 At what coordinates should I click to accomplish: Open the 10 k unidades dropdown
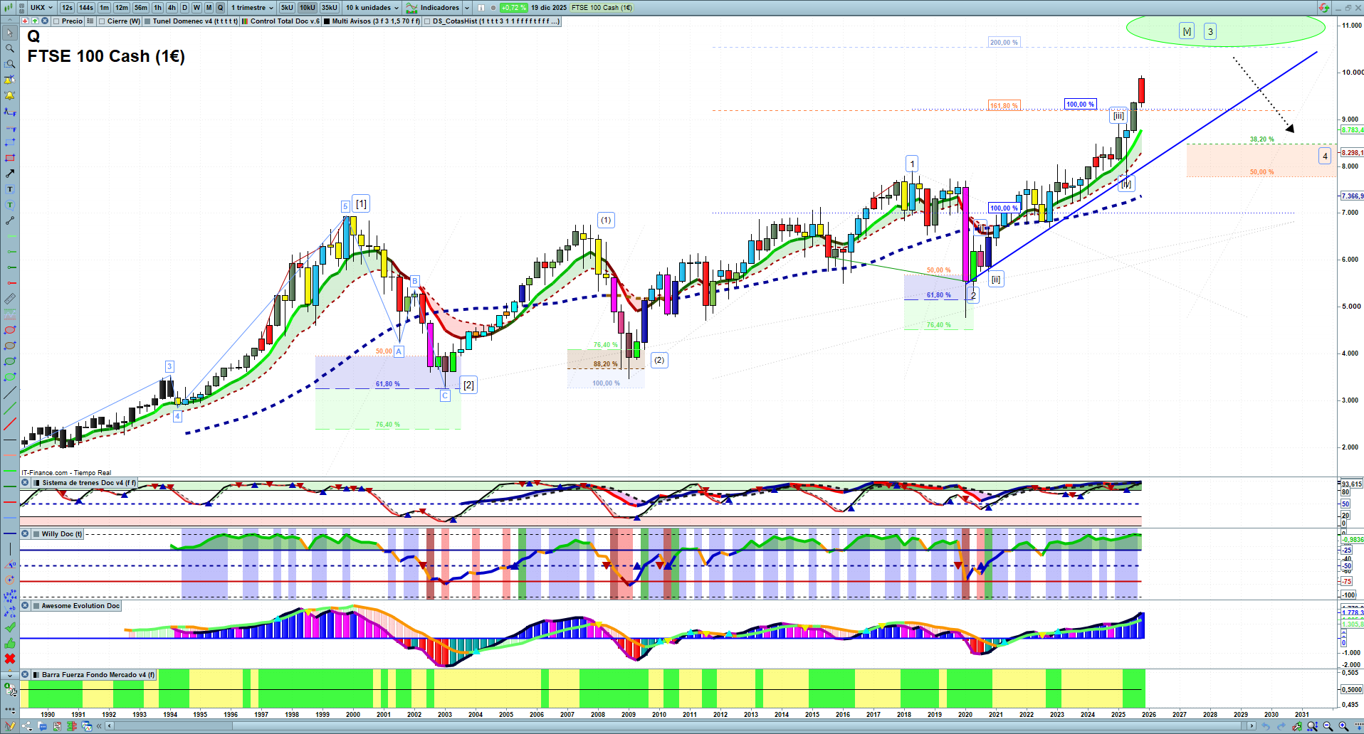tap(372, 8)
